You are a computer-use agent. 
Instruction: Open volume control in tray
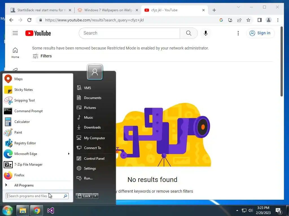(x=251, y=210)
